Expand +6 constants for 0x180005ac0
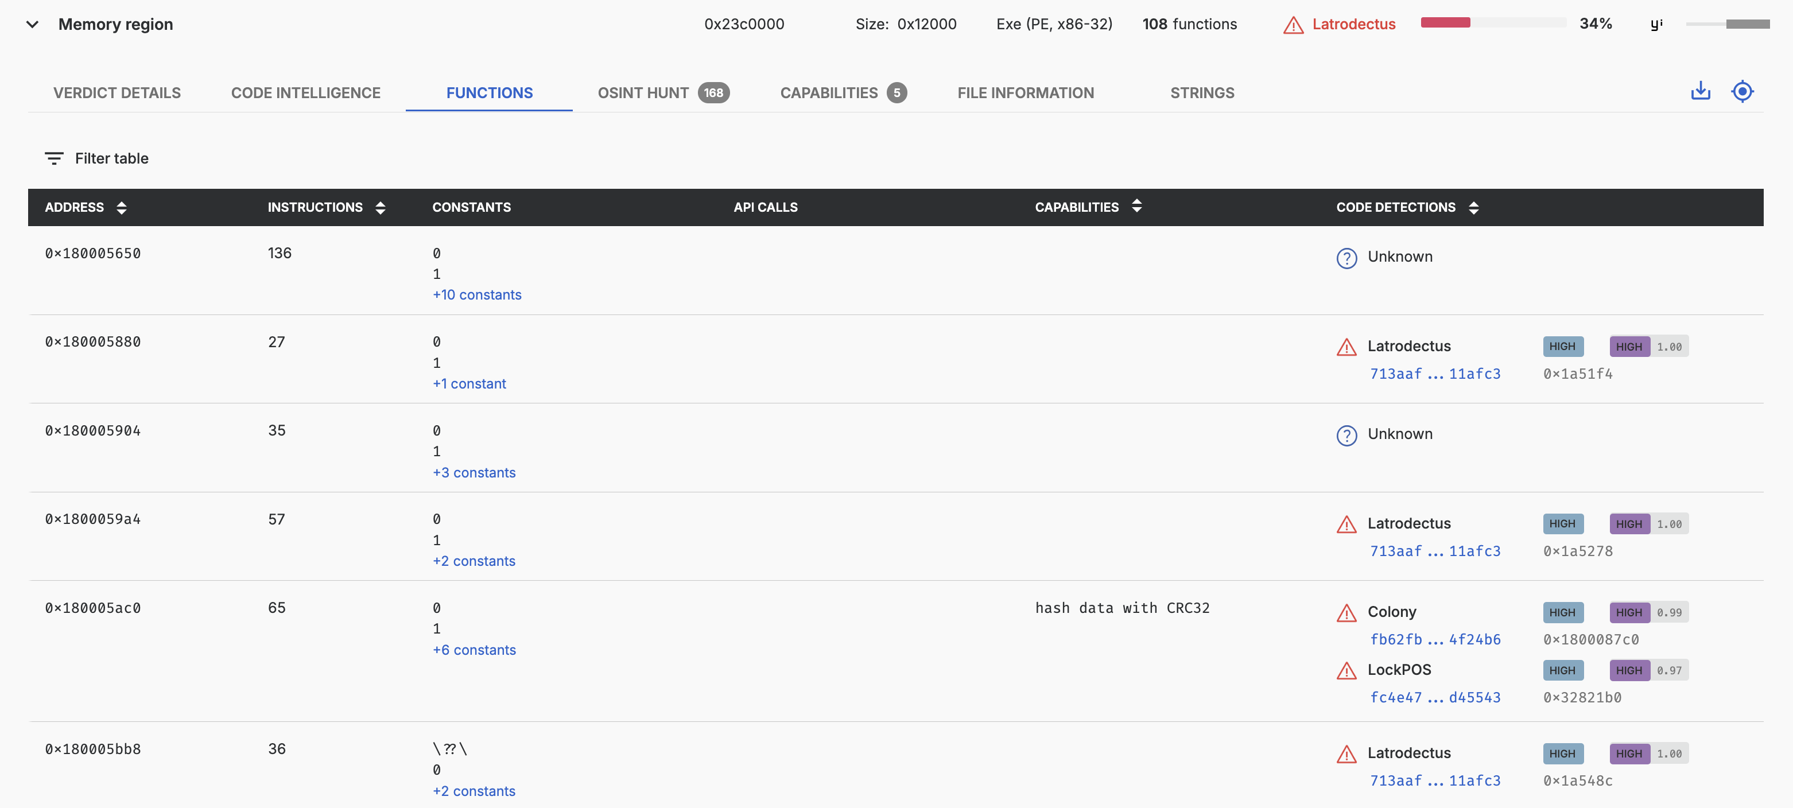The height and width of the screenshot is (808, 1793). (474, 650)
